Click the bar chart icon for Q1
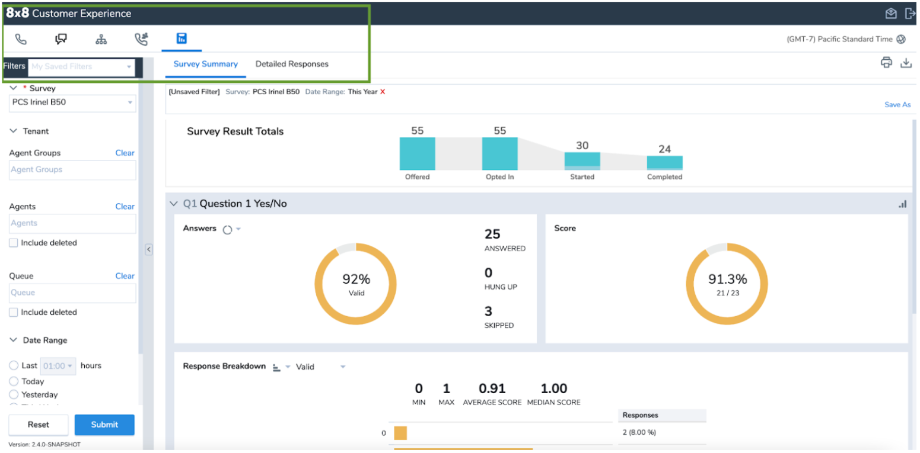The height and width of the screenshot is (453, 920). [x=902, y=204]
